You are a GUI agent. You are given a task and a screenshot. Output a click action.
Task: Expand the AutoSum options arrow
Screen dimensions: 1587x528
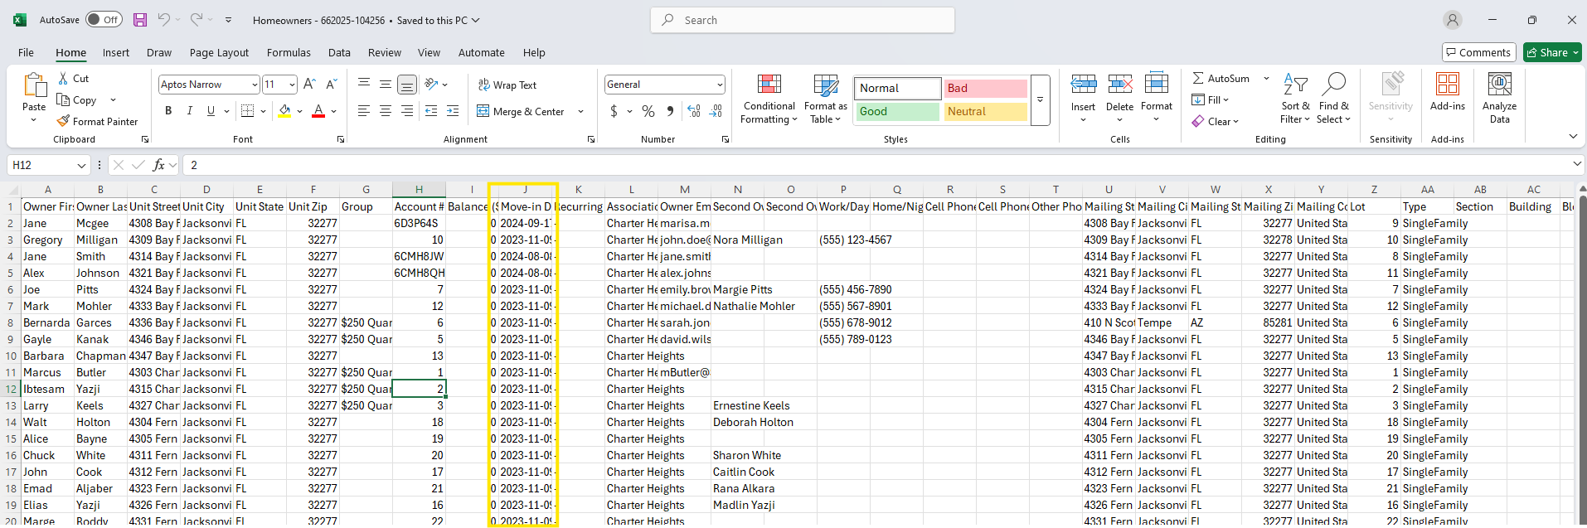coord(1266,79)
